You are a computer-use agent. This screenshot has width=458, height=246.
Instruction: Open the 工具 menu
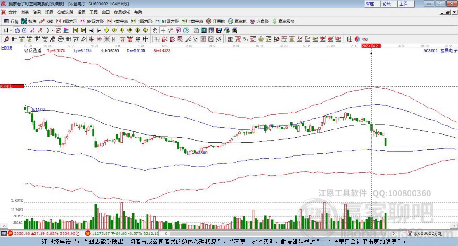tap(93, 12)
